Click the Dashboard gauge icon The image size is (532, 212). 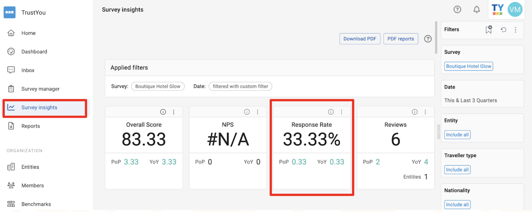click(x=11, y=51)
